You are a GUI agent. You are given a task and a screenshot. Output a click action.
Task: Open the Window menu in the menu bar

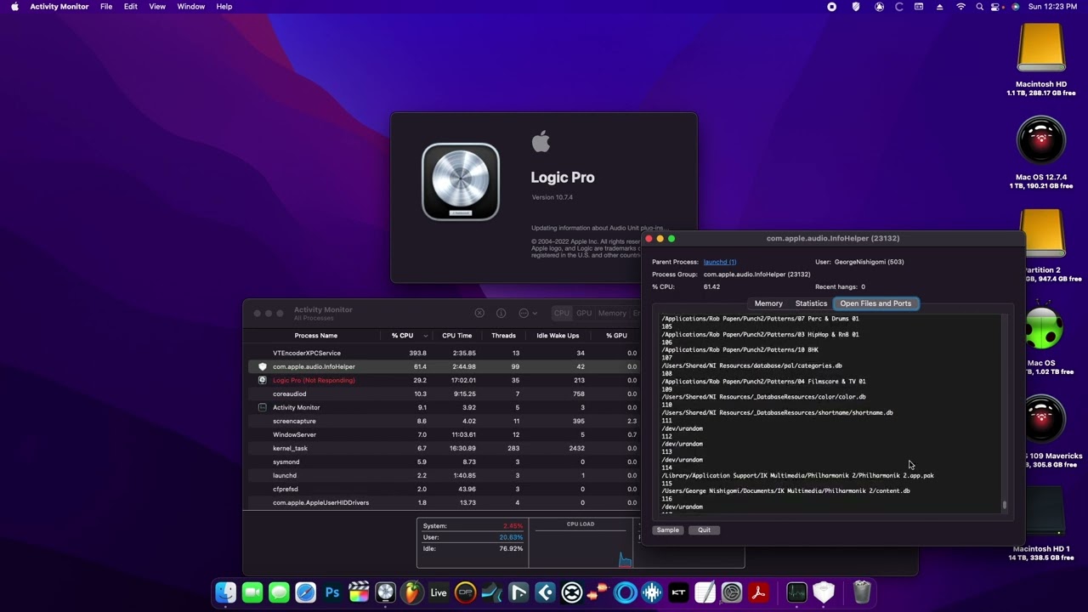click(x=191, y=7)
